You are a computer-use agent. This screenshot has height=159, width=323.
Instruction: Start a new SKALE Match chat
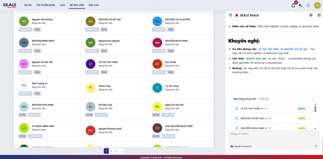[x=319, y=15]
